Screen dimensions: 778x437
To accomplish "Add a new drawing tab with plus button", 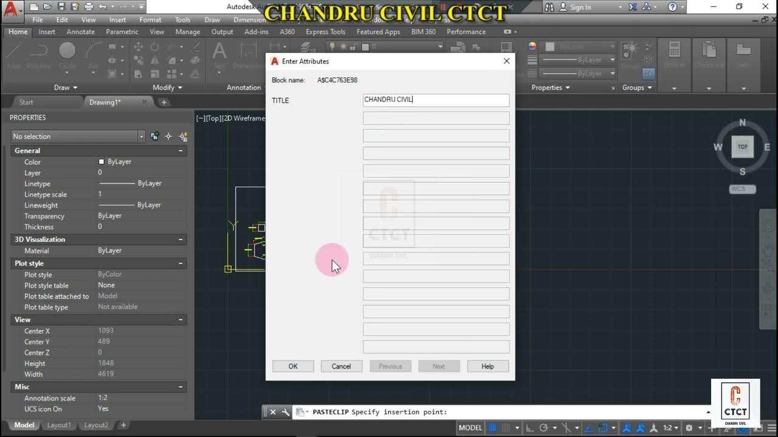I will tap(164, 102).
